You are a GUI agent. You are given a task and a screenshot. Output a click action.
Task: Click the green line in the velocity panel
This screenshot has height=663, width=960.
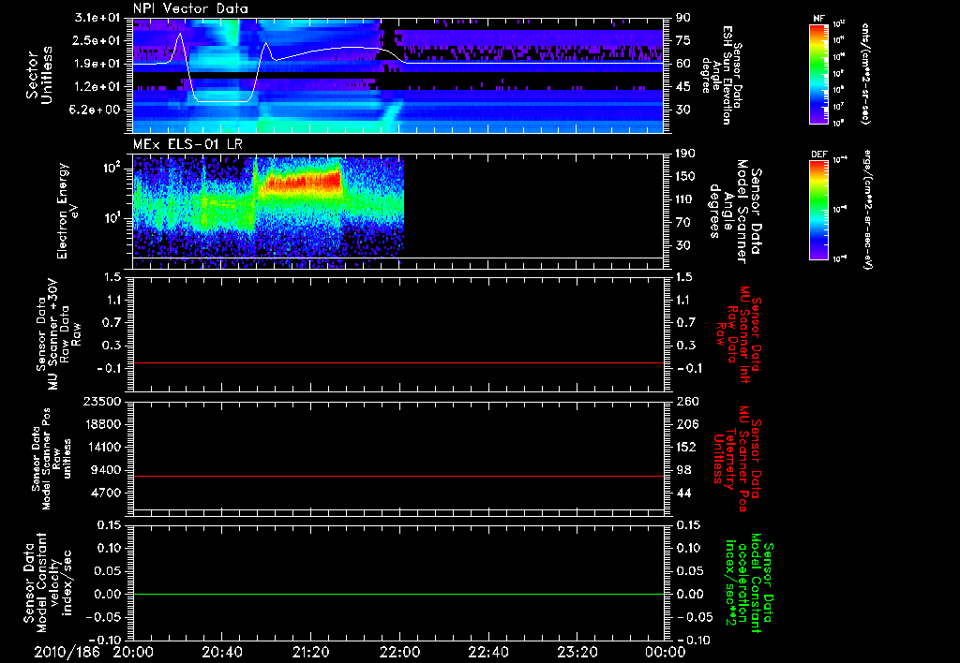[398, 594]
